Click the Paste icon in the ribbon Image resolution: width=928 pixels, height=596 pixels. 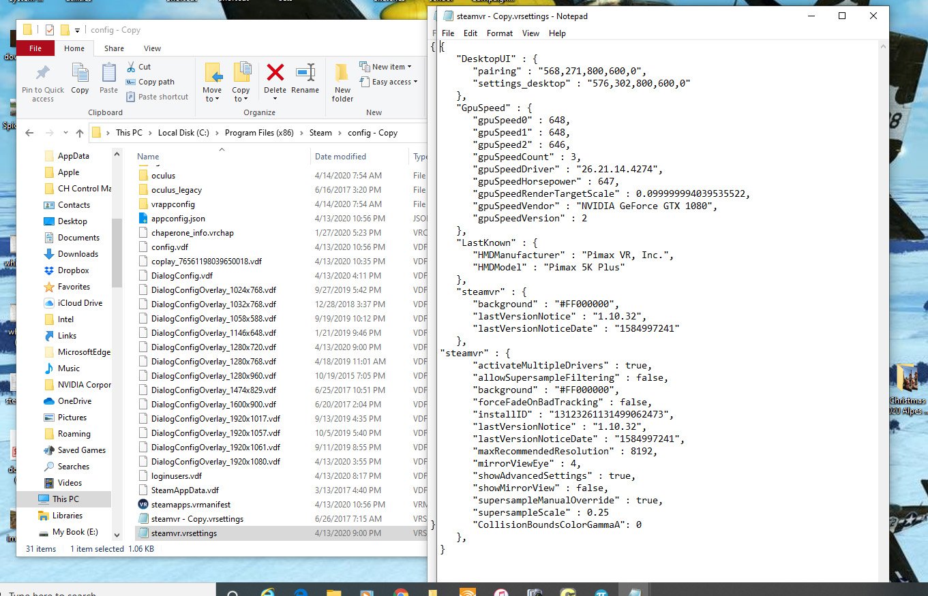[x=108, y=73]
